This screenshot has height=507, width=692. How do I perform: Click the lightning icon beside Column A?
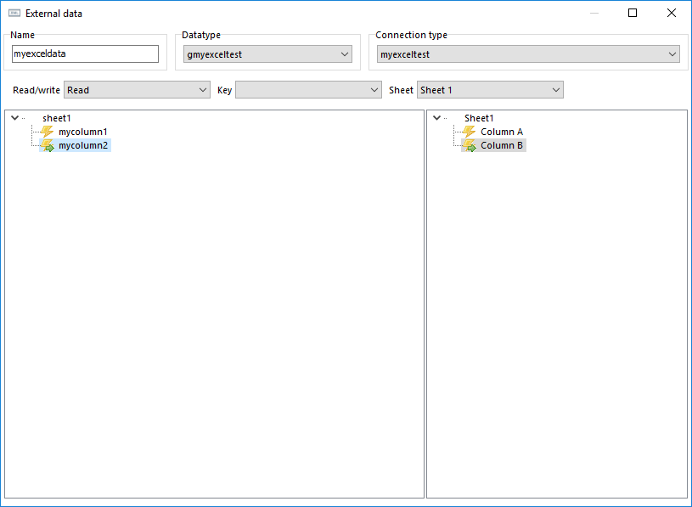[x=470, y=132]
